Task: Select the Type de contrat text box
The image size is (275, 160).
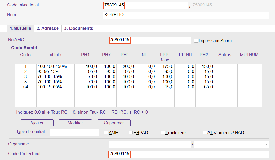Action: 75,132
